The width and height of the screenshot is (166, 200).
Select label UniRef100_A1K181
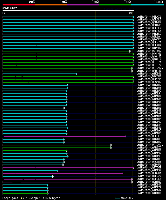[149, 128]
